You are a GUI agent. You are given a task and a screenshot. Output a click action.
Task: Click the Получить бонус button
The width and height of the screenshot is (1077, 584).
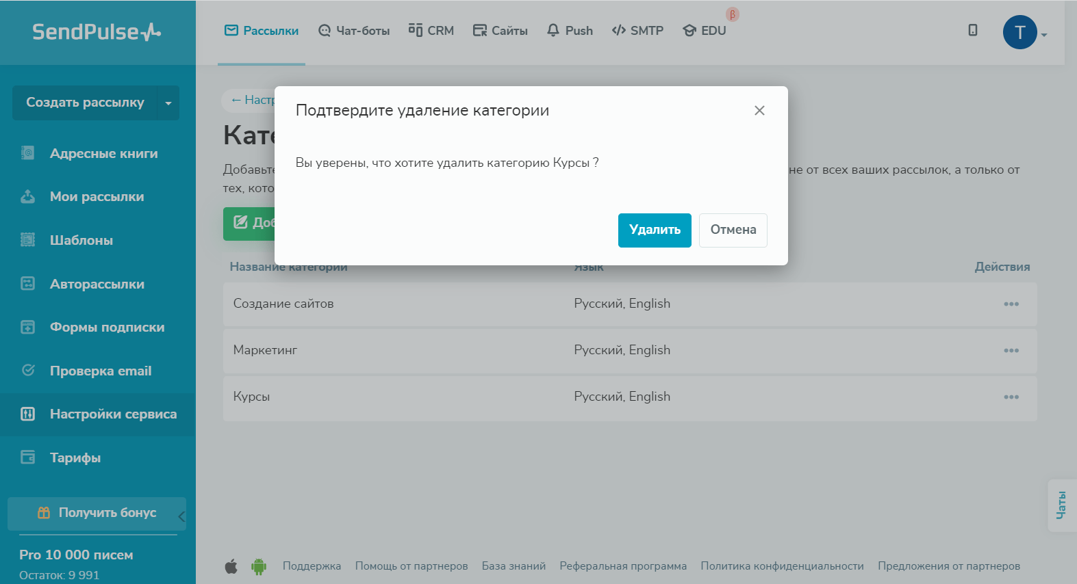[x=97, y=513]
